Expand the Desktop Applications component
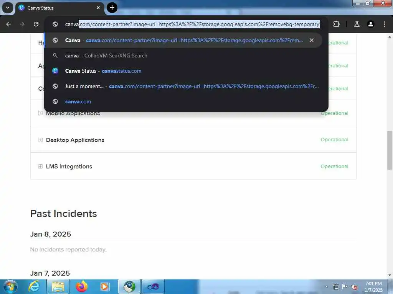The image size is (393, 294). click(40, 140)
